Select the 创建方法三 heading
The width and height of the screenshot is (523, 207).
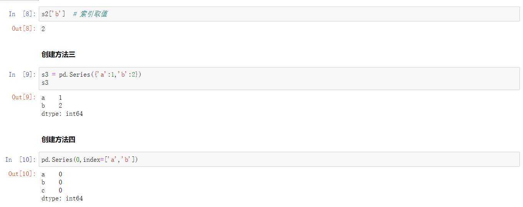tap(58, 54)
